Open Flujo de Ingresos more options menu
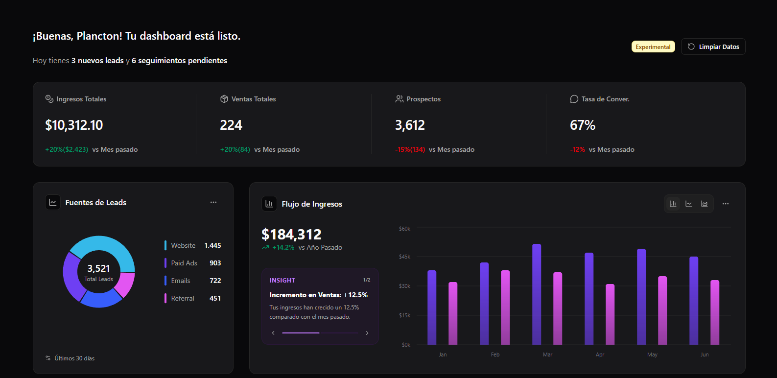 click(726, 204)
